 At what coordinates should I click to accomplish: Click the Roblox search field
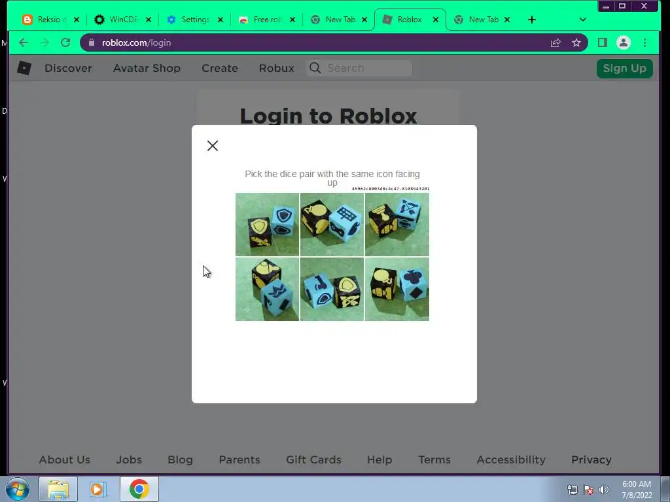point(359,68)
